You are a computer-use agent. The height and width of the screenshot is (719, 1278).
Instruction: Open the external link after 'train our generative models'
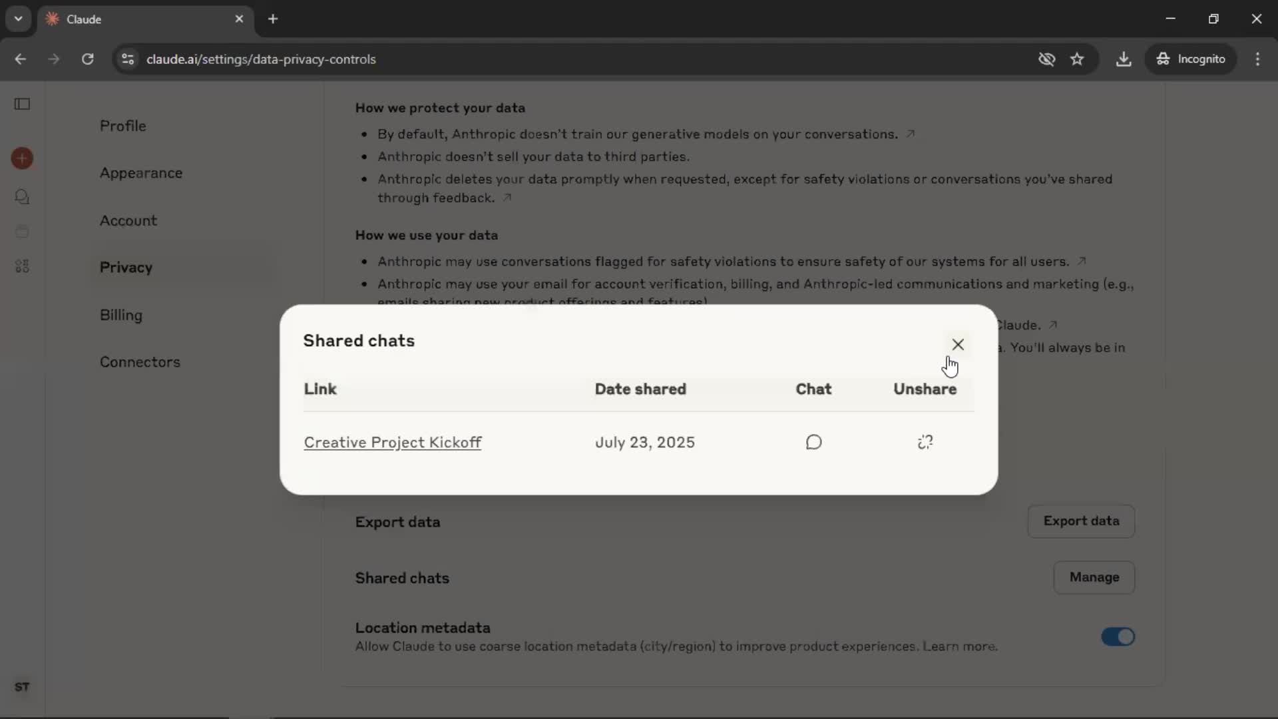[911, 134]
